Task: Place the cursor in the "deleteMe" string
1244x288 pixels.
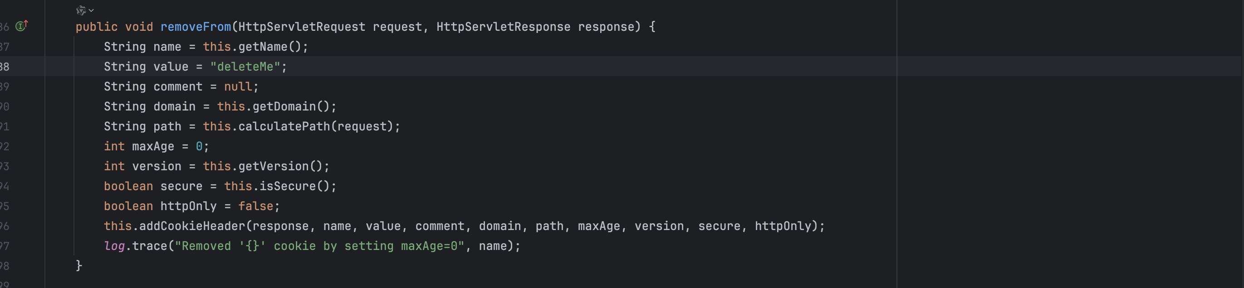Action: 245,67
